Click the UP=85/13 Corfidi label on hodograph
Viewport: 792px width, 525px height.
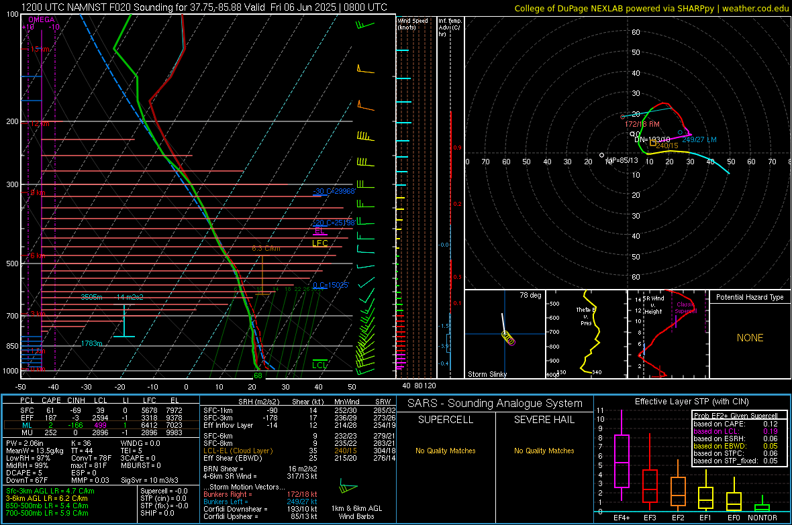pyautogui.click(x=622, y=160)
